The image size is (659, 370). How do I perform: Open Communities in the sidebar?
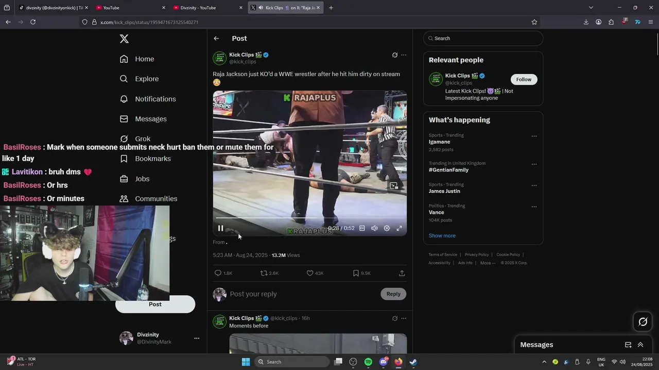(x=148, y=199)
